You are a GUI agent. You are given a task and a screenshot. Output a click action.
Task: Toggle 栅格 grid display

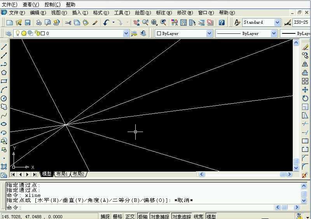pos(117,216)
